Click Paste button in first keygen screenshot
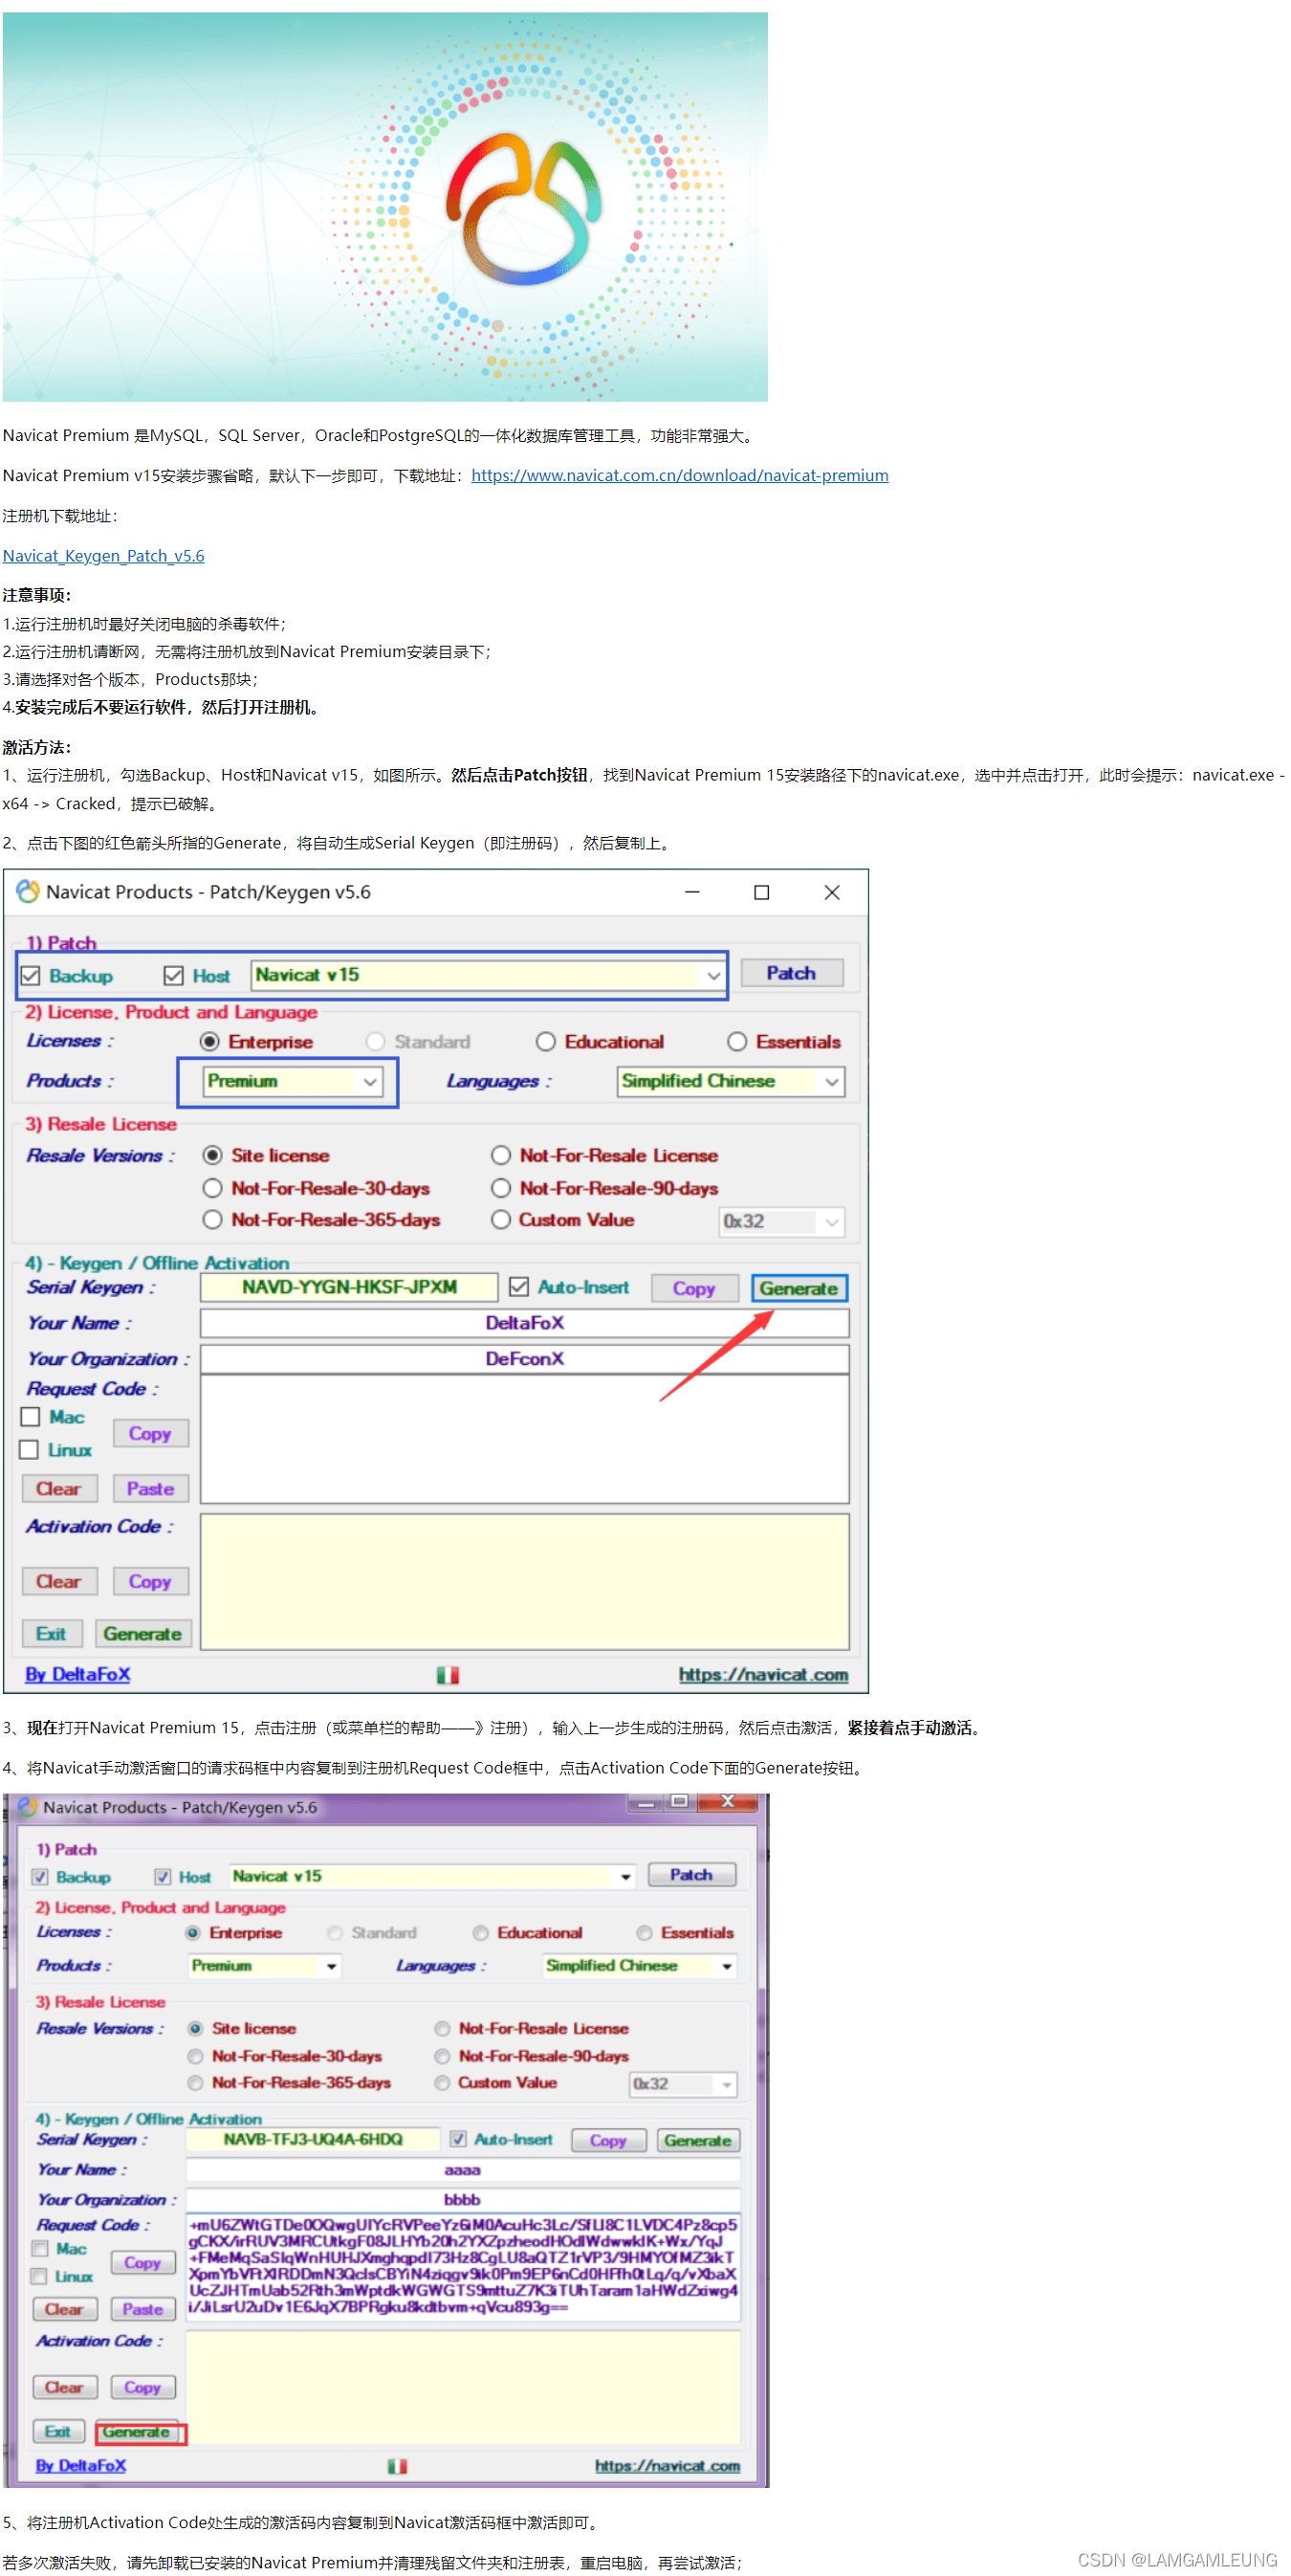Image resolution: width=1291 pixels, height=2576 pixels. 151,1489
